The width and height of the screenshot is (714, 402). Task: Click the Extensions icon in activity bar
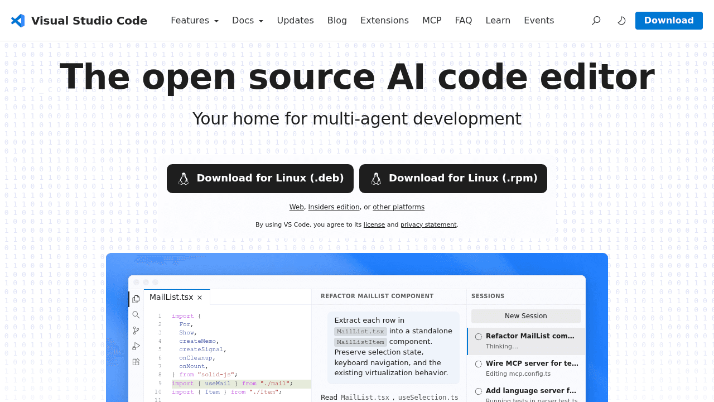(x=136, y=362)
